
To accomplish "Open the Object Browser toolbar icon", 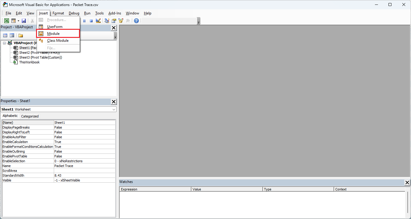I will (121, 21).
